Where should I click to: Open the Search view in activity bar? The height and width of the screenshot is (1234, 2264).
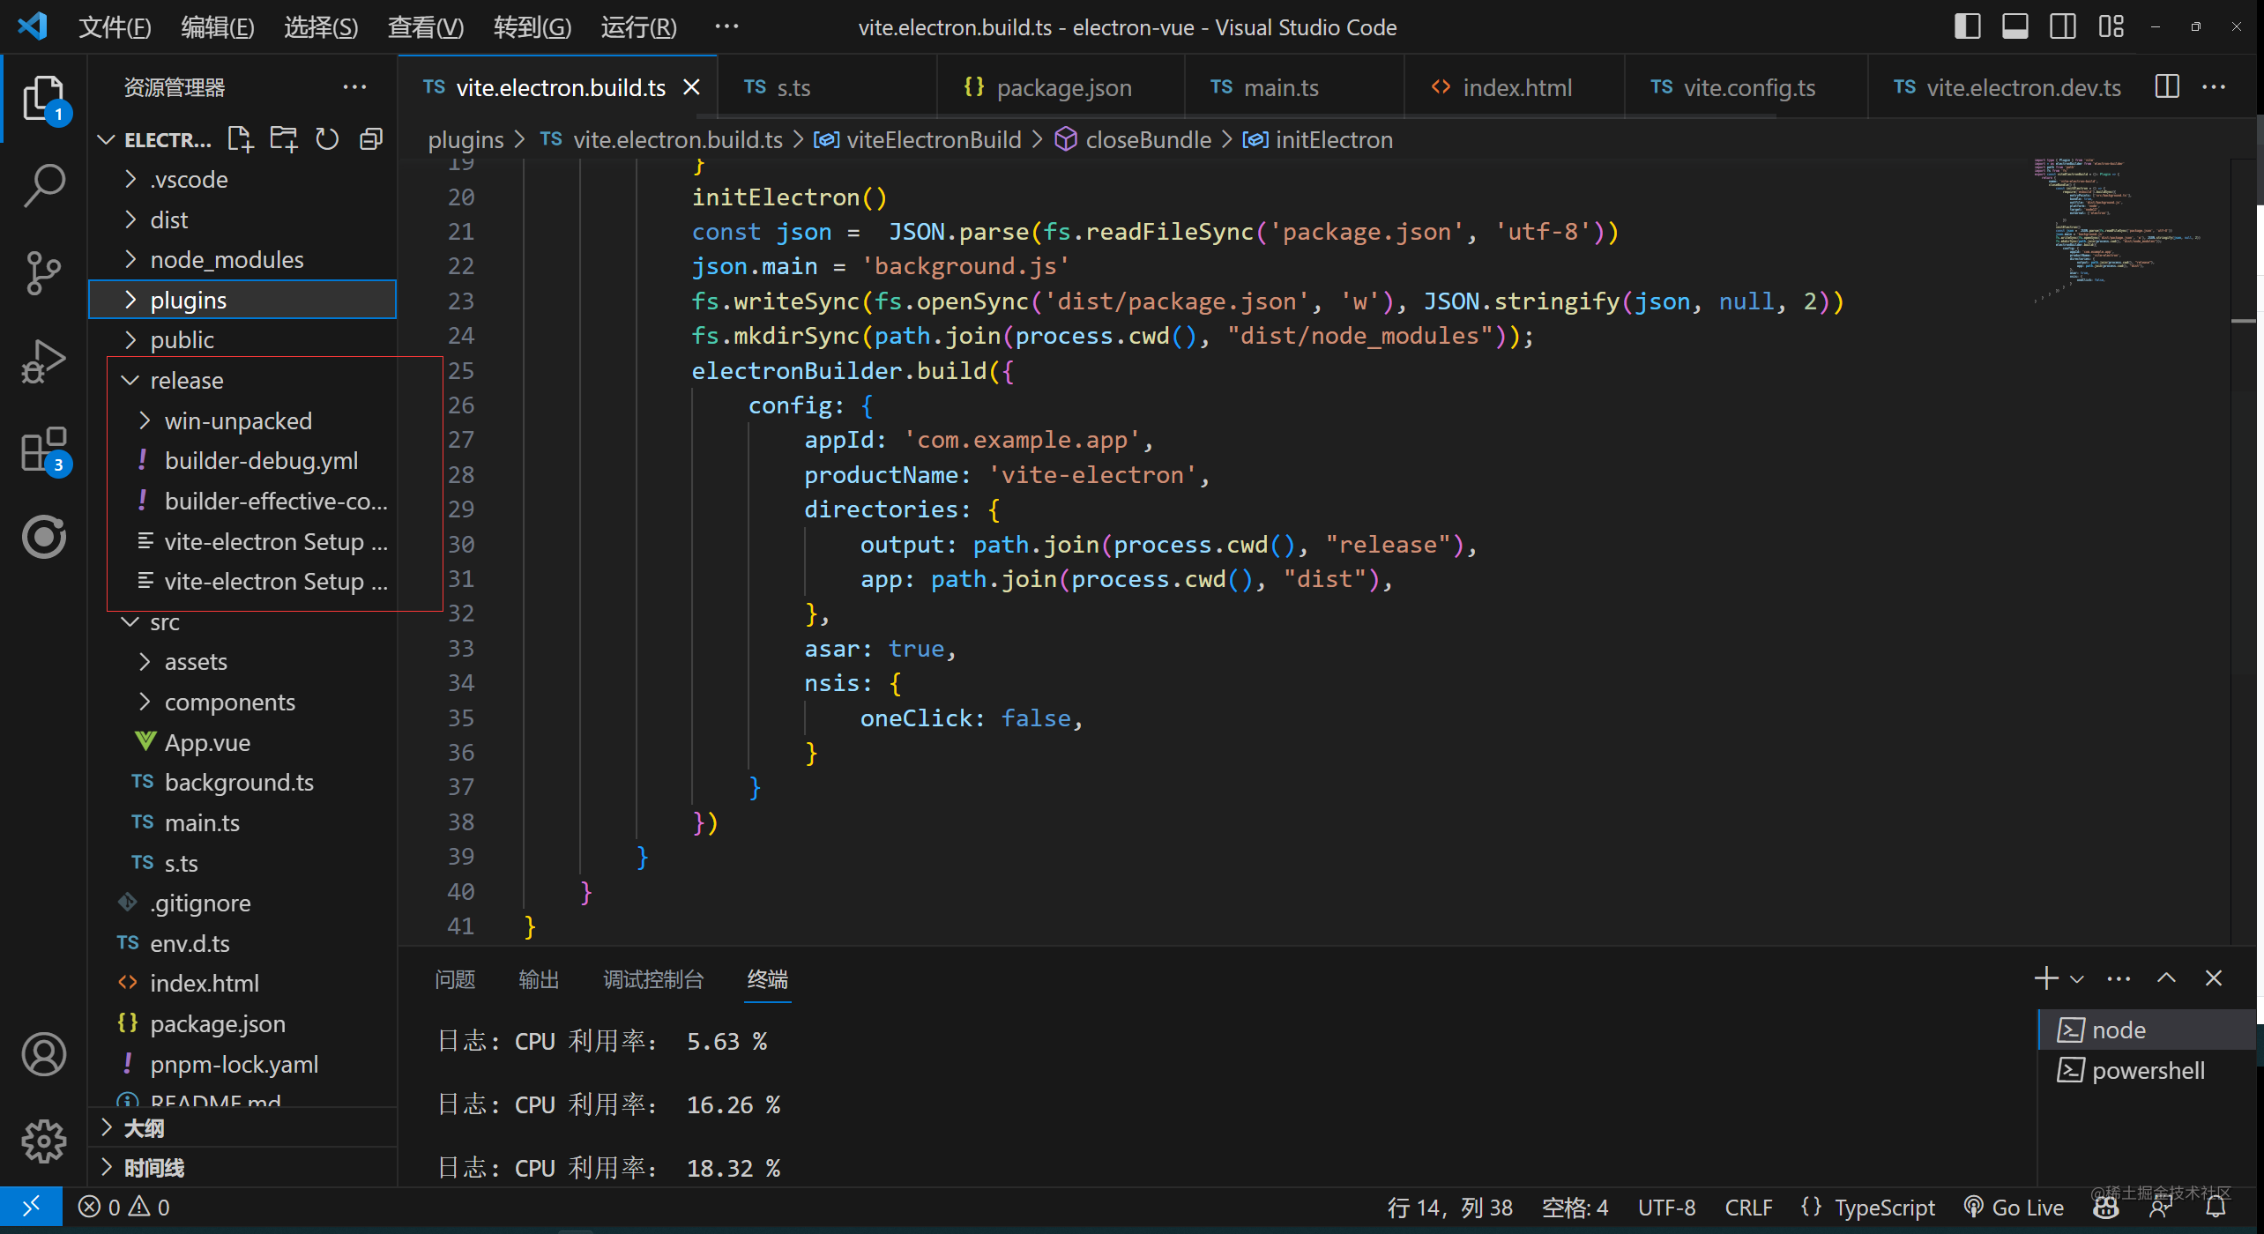tap(43, 185)
